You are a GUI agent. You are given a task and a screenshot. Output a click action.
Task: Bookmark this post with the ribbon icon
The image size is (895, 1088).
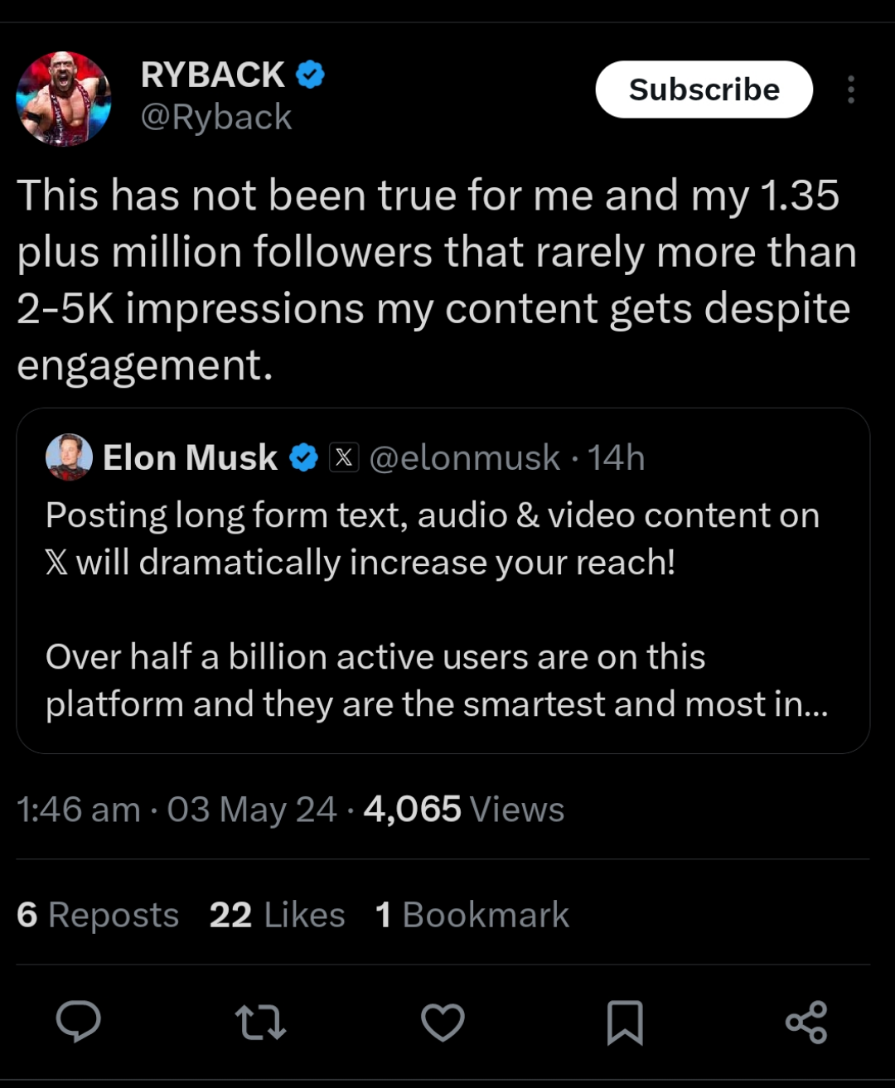[624, 1022]
